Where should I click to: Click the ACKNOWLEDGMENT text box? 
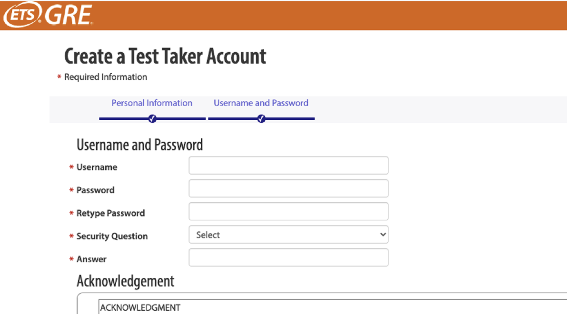(331, 307)
